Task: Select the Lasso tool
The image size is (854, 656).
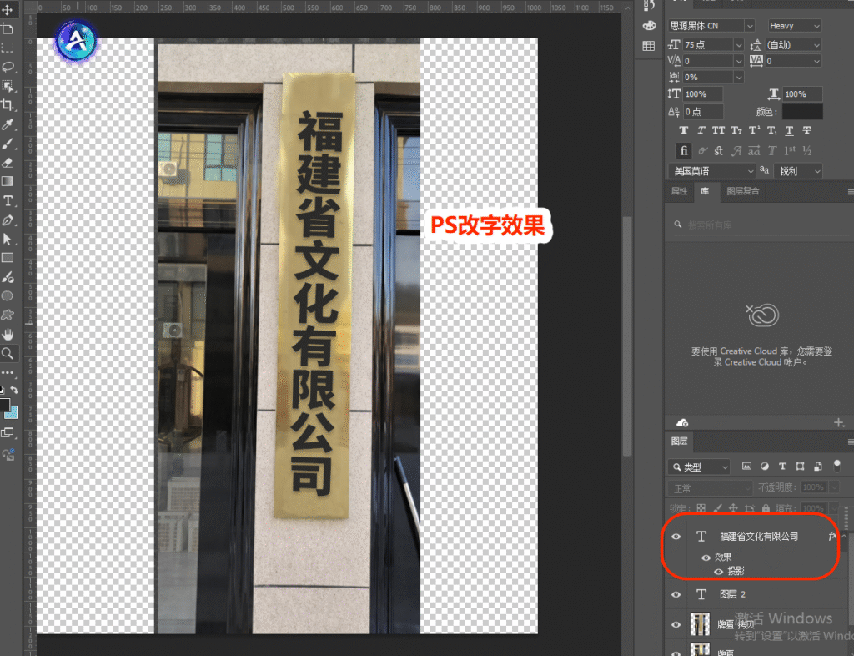Action: click(x=8, y=67)
